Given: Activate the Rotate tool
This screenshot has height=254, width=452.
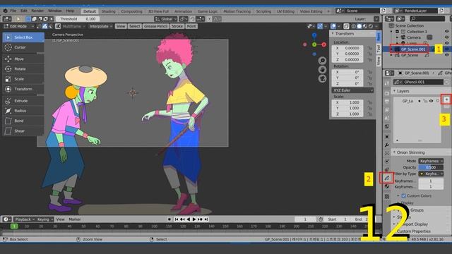Looking at the screenshot, I should (x=23, y=69).
